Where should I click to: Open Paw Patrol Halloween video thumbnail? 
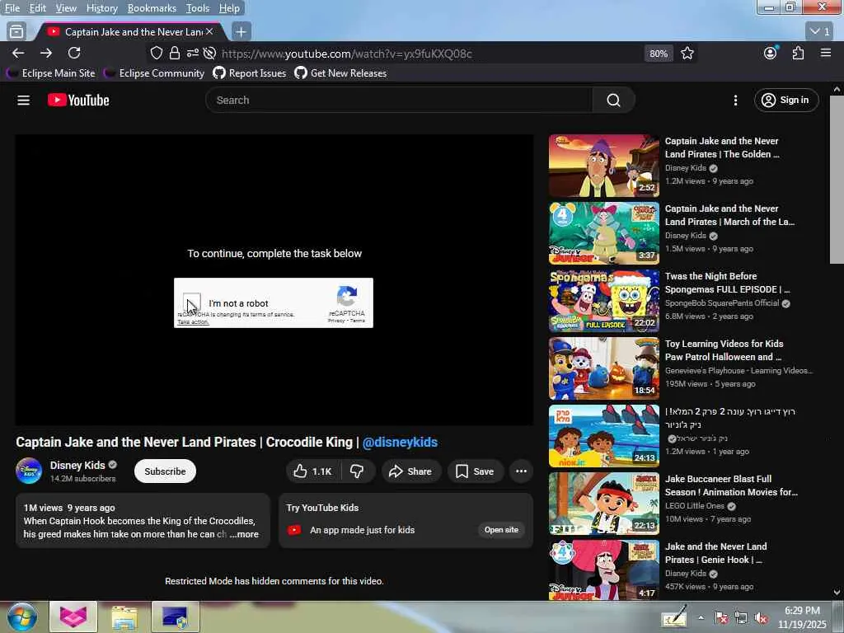click(604, 368)
